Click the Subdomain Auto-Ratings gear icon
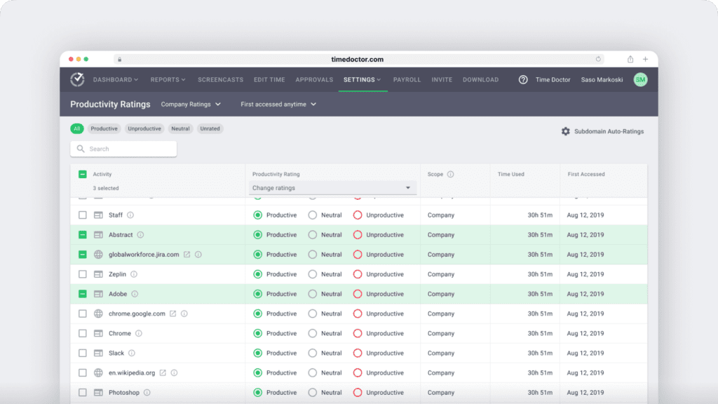 566,130
